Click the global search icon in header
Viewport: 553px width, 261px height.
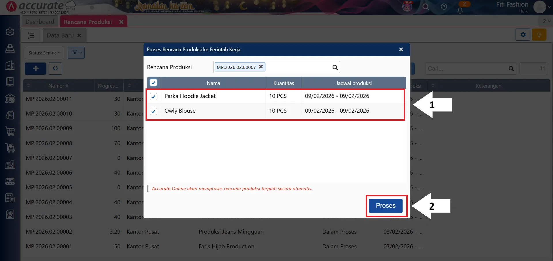coord(426,7)
